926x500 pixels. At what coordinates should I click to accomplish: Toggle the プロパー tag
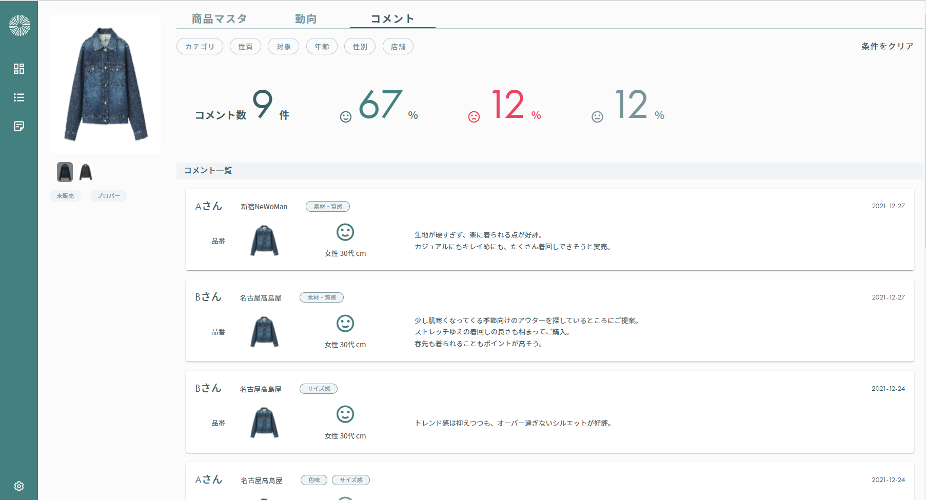(x=108, y=195)
